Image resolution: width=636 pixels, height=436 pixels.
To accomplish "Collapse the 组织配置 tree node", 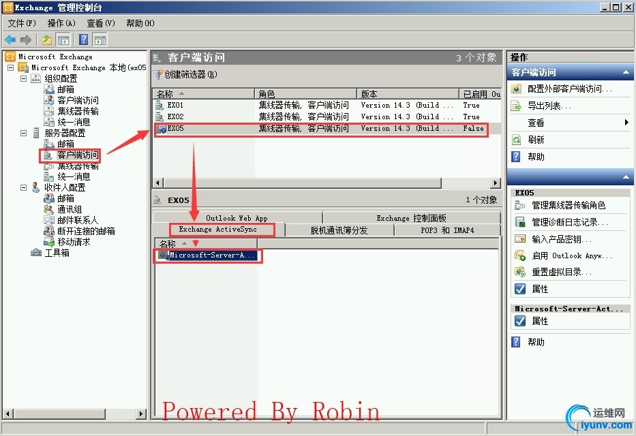I will pos(24,78).
